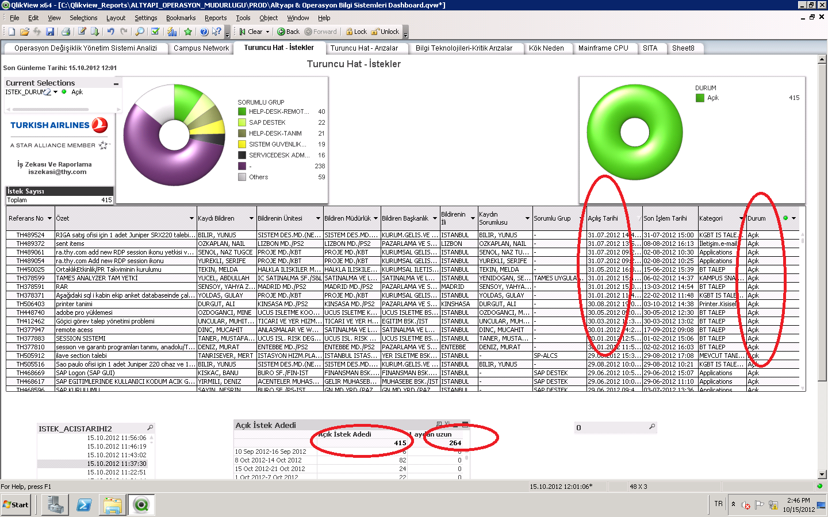Open ISTEK_DURUM dropdown in Current Selections
The width and height of the screenshot is (828, 517).
point(55,92)
